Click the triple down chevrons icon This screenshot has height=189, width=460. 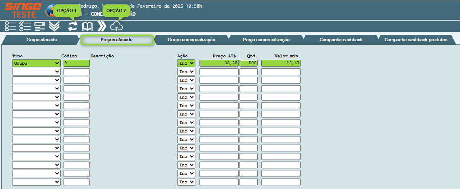(x=54, y=26)
